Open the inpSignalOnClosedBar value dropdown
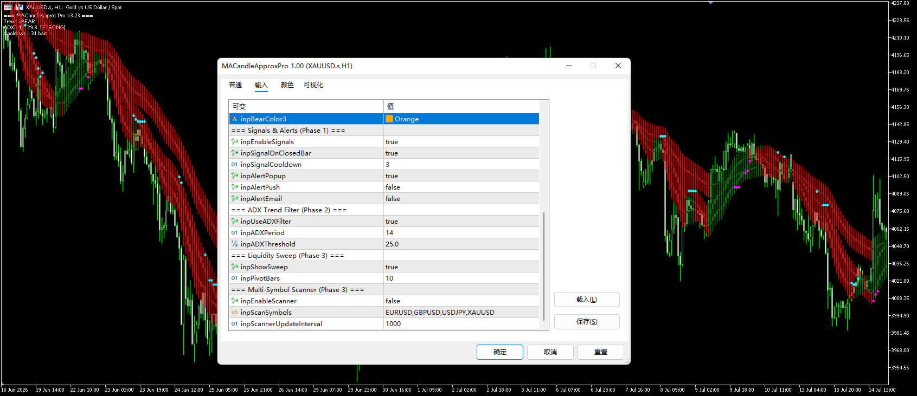 tap(461, 153)
